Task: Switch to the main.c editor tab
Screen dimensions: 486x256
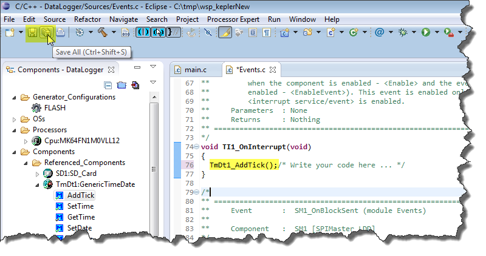Action: [195, 70]
